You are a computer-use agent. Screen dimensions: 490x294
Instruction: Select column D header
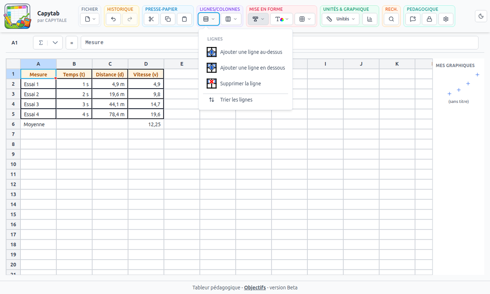(146, 64)
